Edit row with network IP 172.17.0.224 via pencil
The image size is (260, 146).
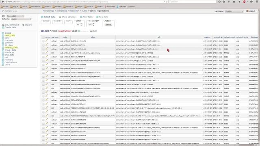click(47, 41)
